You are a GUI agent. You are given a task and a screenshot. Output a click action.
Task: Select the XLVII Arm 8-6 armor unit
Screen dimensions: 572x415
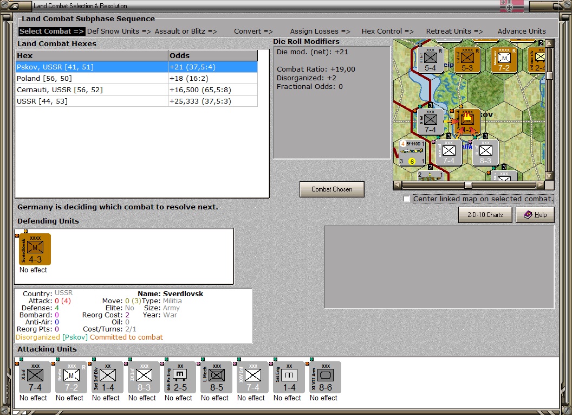click(x=326, y=378)
